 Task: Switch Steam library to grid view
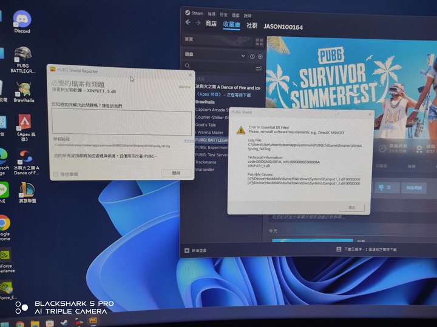coord(259,42)
